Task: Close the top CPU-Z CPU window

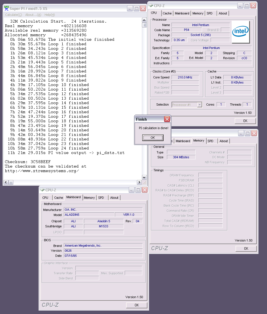Action: (253, 6)
